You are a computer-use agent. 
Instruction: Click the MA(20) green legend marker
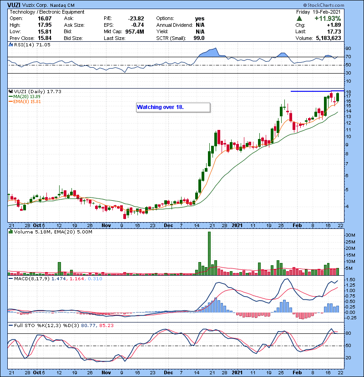coord(10,97)
